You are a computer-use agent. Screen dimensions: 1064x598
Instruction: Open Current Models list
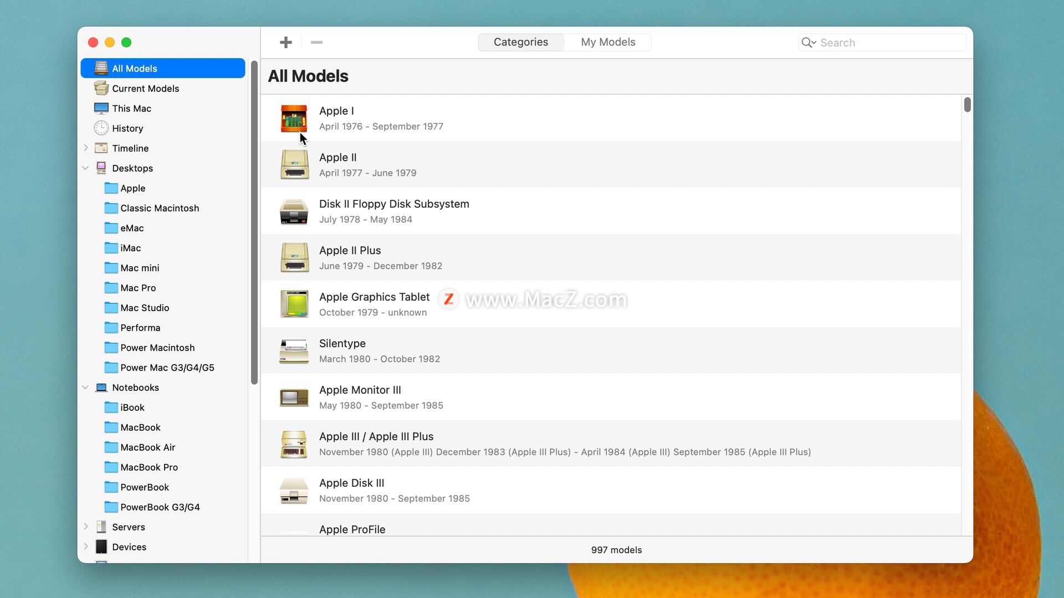pyautogui.click(x=163, y=88)
